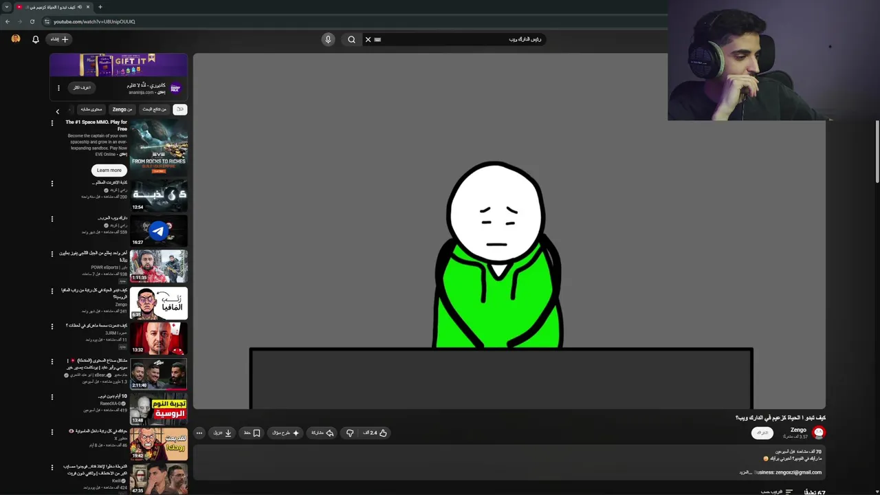Click Learn more on EVE Online ad

[109, 170]
